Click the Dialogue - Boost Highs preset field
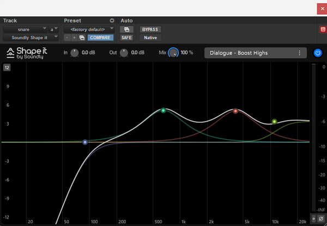The width and height of the screenshot is (327, 226). click(256, 53)
